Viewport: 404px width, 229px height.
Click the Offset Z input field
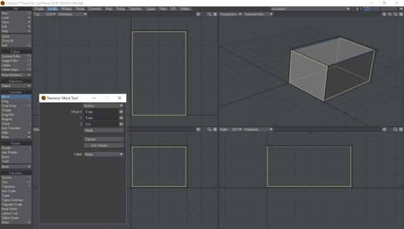coord(101,124)
